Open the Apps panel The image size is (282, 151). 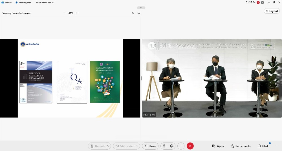tap(218, 146)
